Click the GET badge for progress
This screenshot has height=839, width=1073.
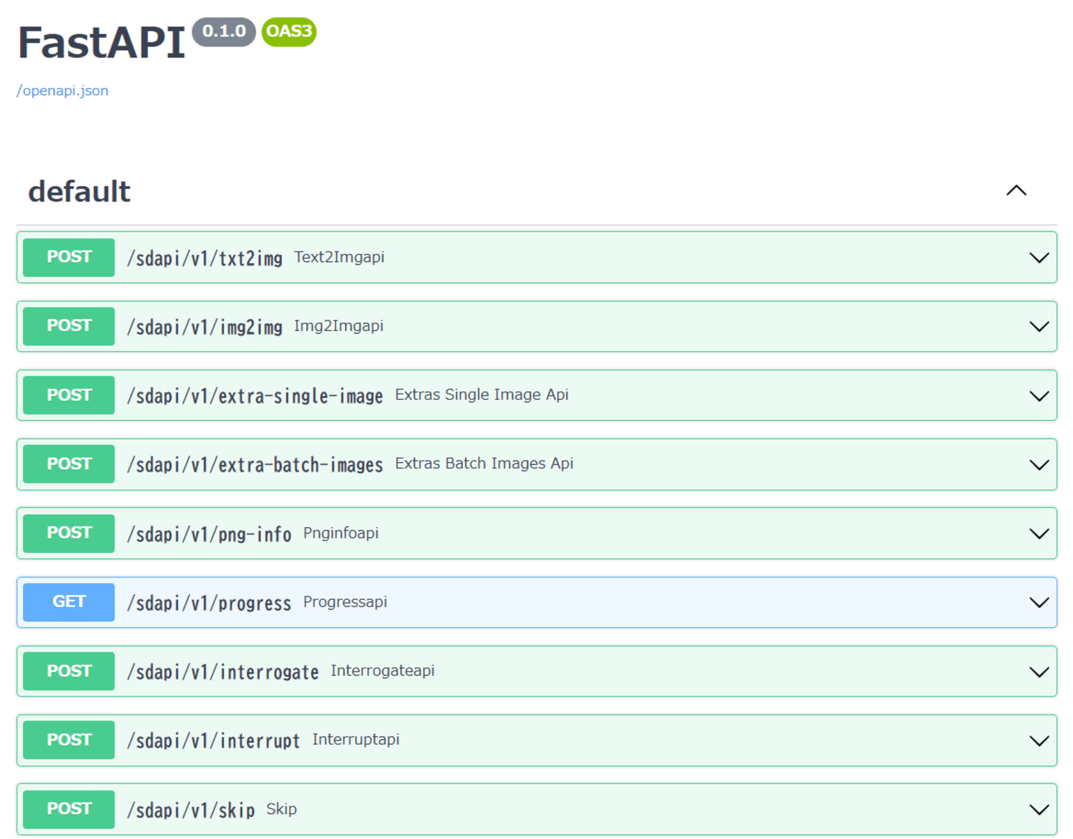69,602
